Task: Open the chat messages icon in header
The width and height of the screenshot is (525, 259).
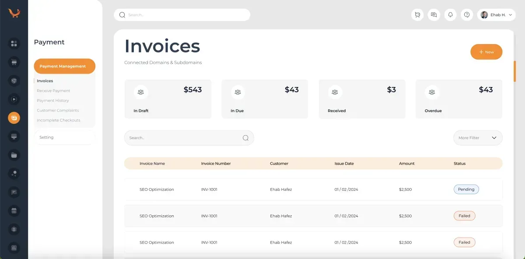Action: 434,15
